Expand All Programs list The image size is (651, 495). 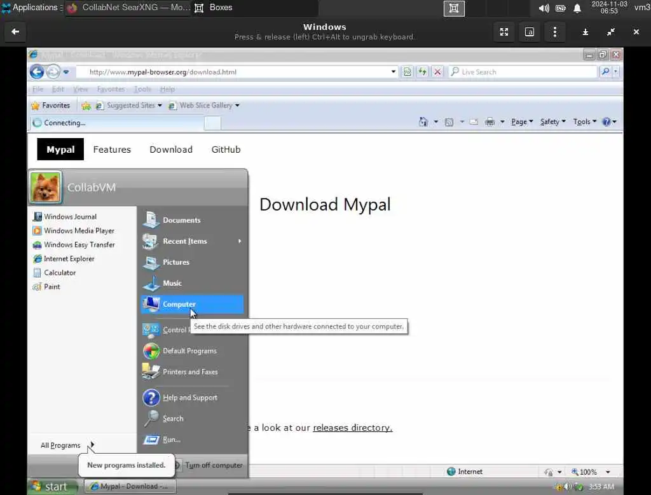pyautogui.click(x=67, y=445)
